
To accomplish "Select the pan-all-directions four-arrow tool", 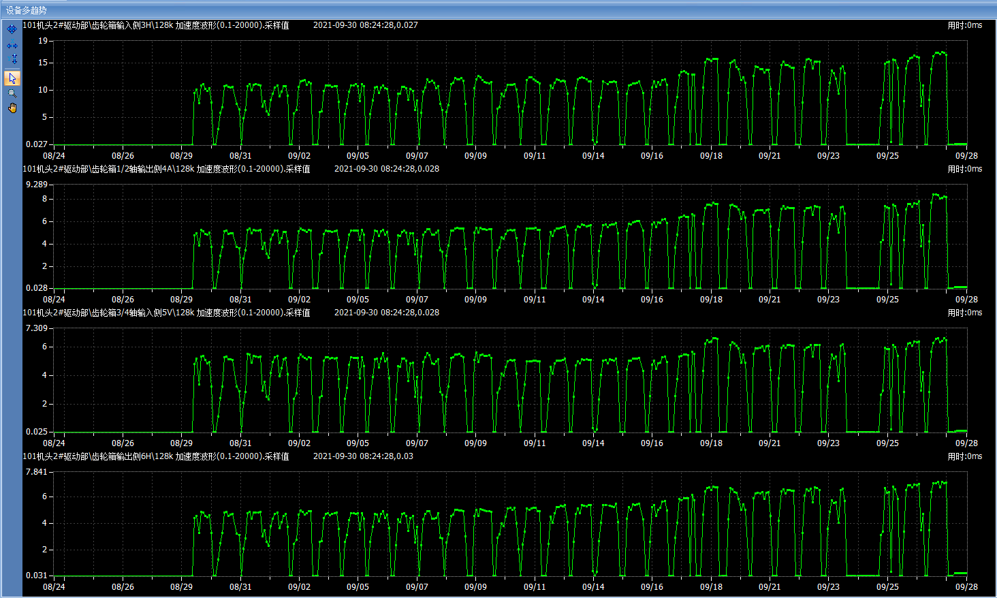I will click(x=12, y=29).
